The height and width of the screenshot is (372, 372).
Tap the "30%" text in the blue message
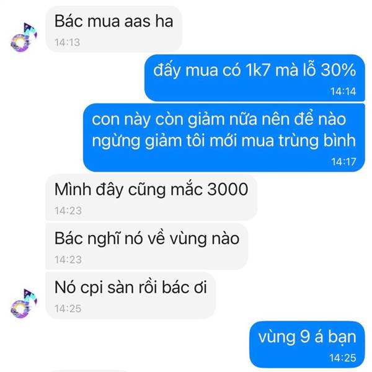pyautogui.click(x=338, y=70)
